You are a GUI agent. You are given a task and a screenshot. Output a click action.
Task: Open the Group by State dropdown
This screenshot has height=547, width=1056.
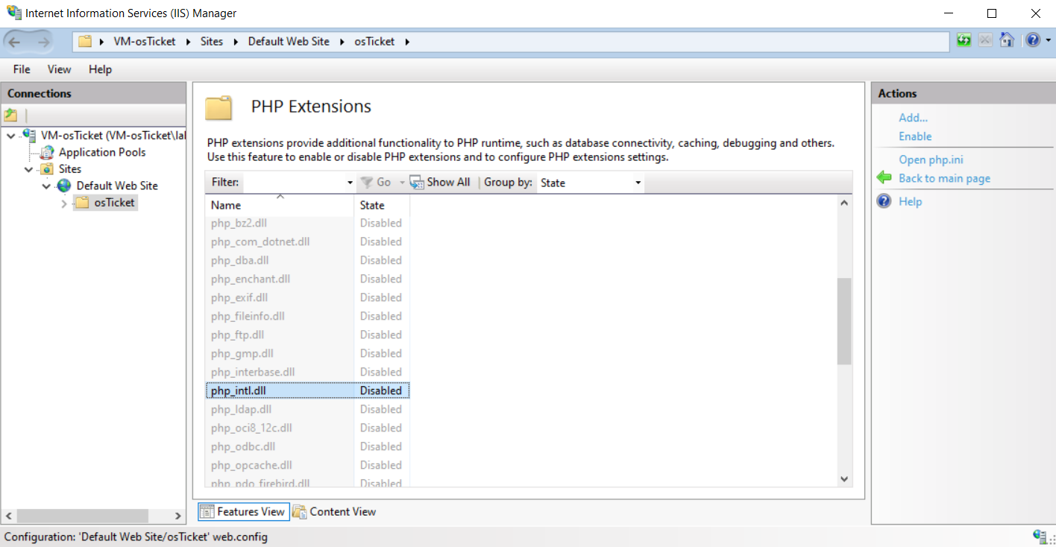pyautogui.click(x=638, y=183)
